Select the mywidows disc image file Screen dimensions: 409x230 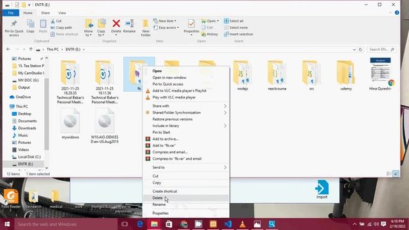(70, 123)
